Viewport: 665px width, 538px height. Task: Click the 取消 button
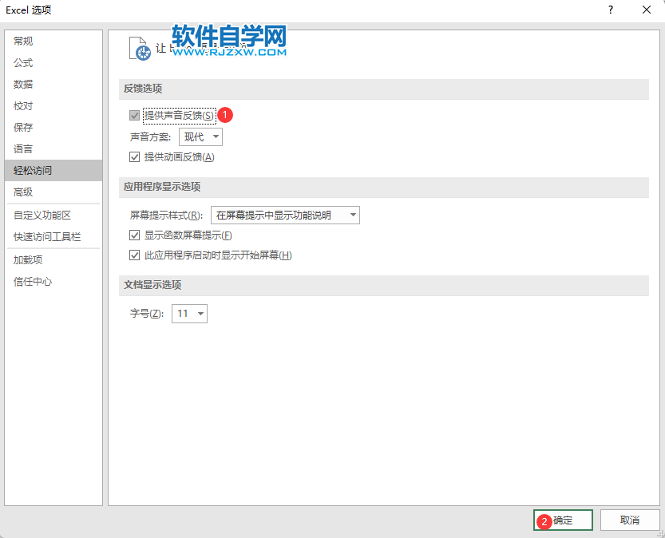pyautogui.click(x=630, y=520)
